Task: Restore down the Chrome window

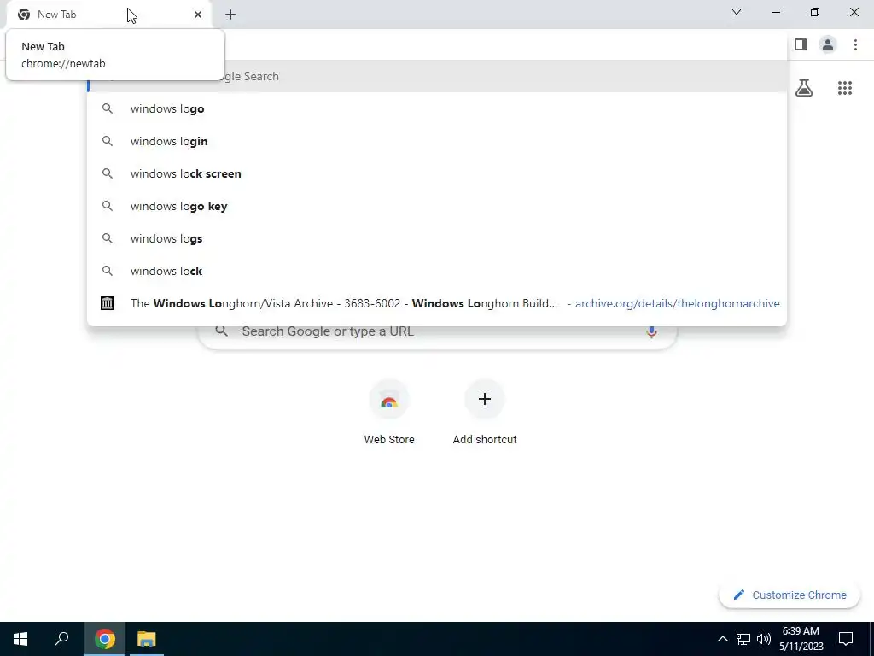Action: pos(815,12)
